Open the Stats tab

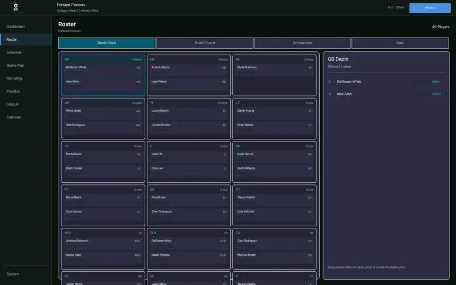click(400, 43)
